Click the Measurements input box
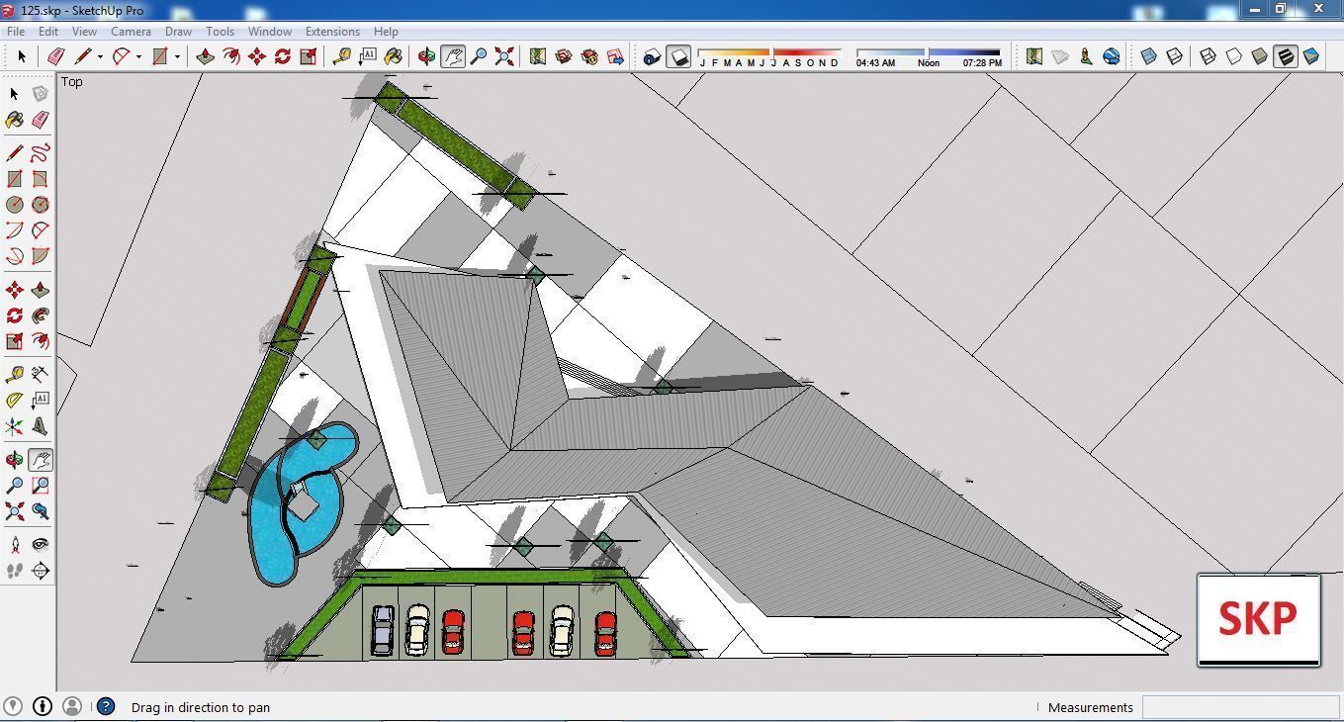This screenshot has height=722, width=1344. pyautogui.click(x=1240, y=707)
